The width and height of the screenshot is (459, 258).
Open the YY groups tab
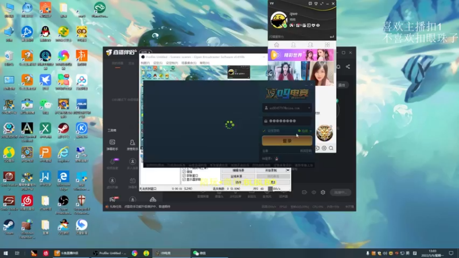310,45
